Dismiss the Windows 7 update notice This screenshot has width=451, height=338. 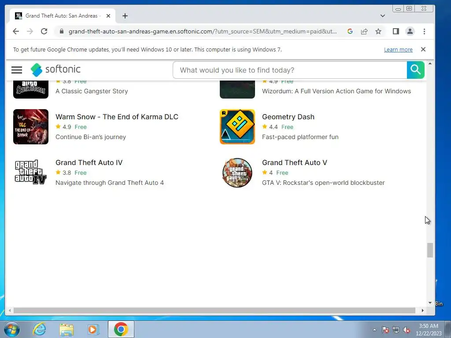(x=423, y=49)
